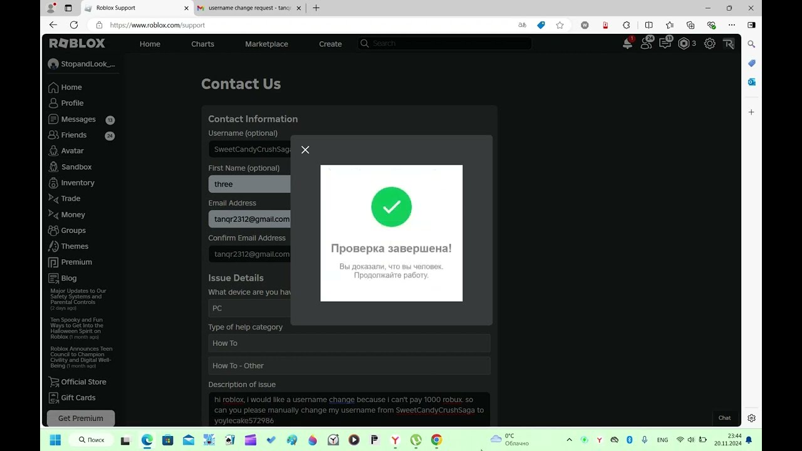Open the translate page icon in address bar
Image resolution: width=802 pixels, height=451 pixels.
(522, 25)
